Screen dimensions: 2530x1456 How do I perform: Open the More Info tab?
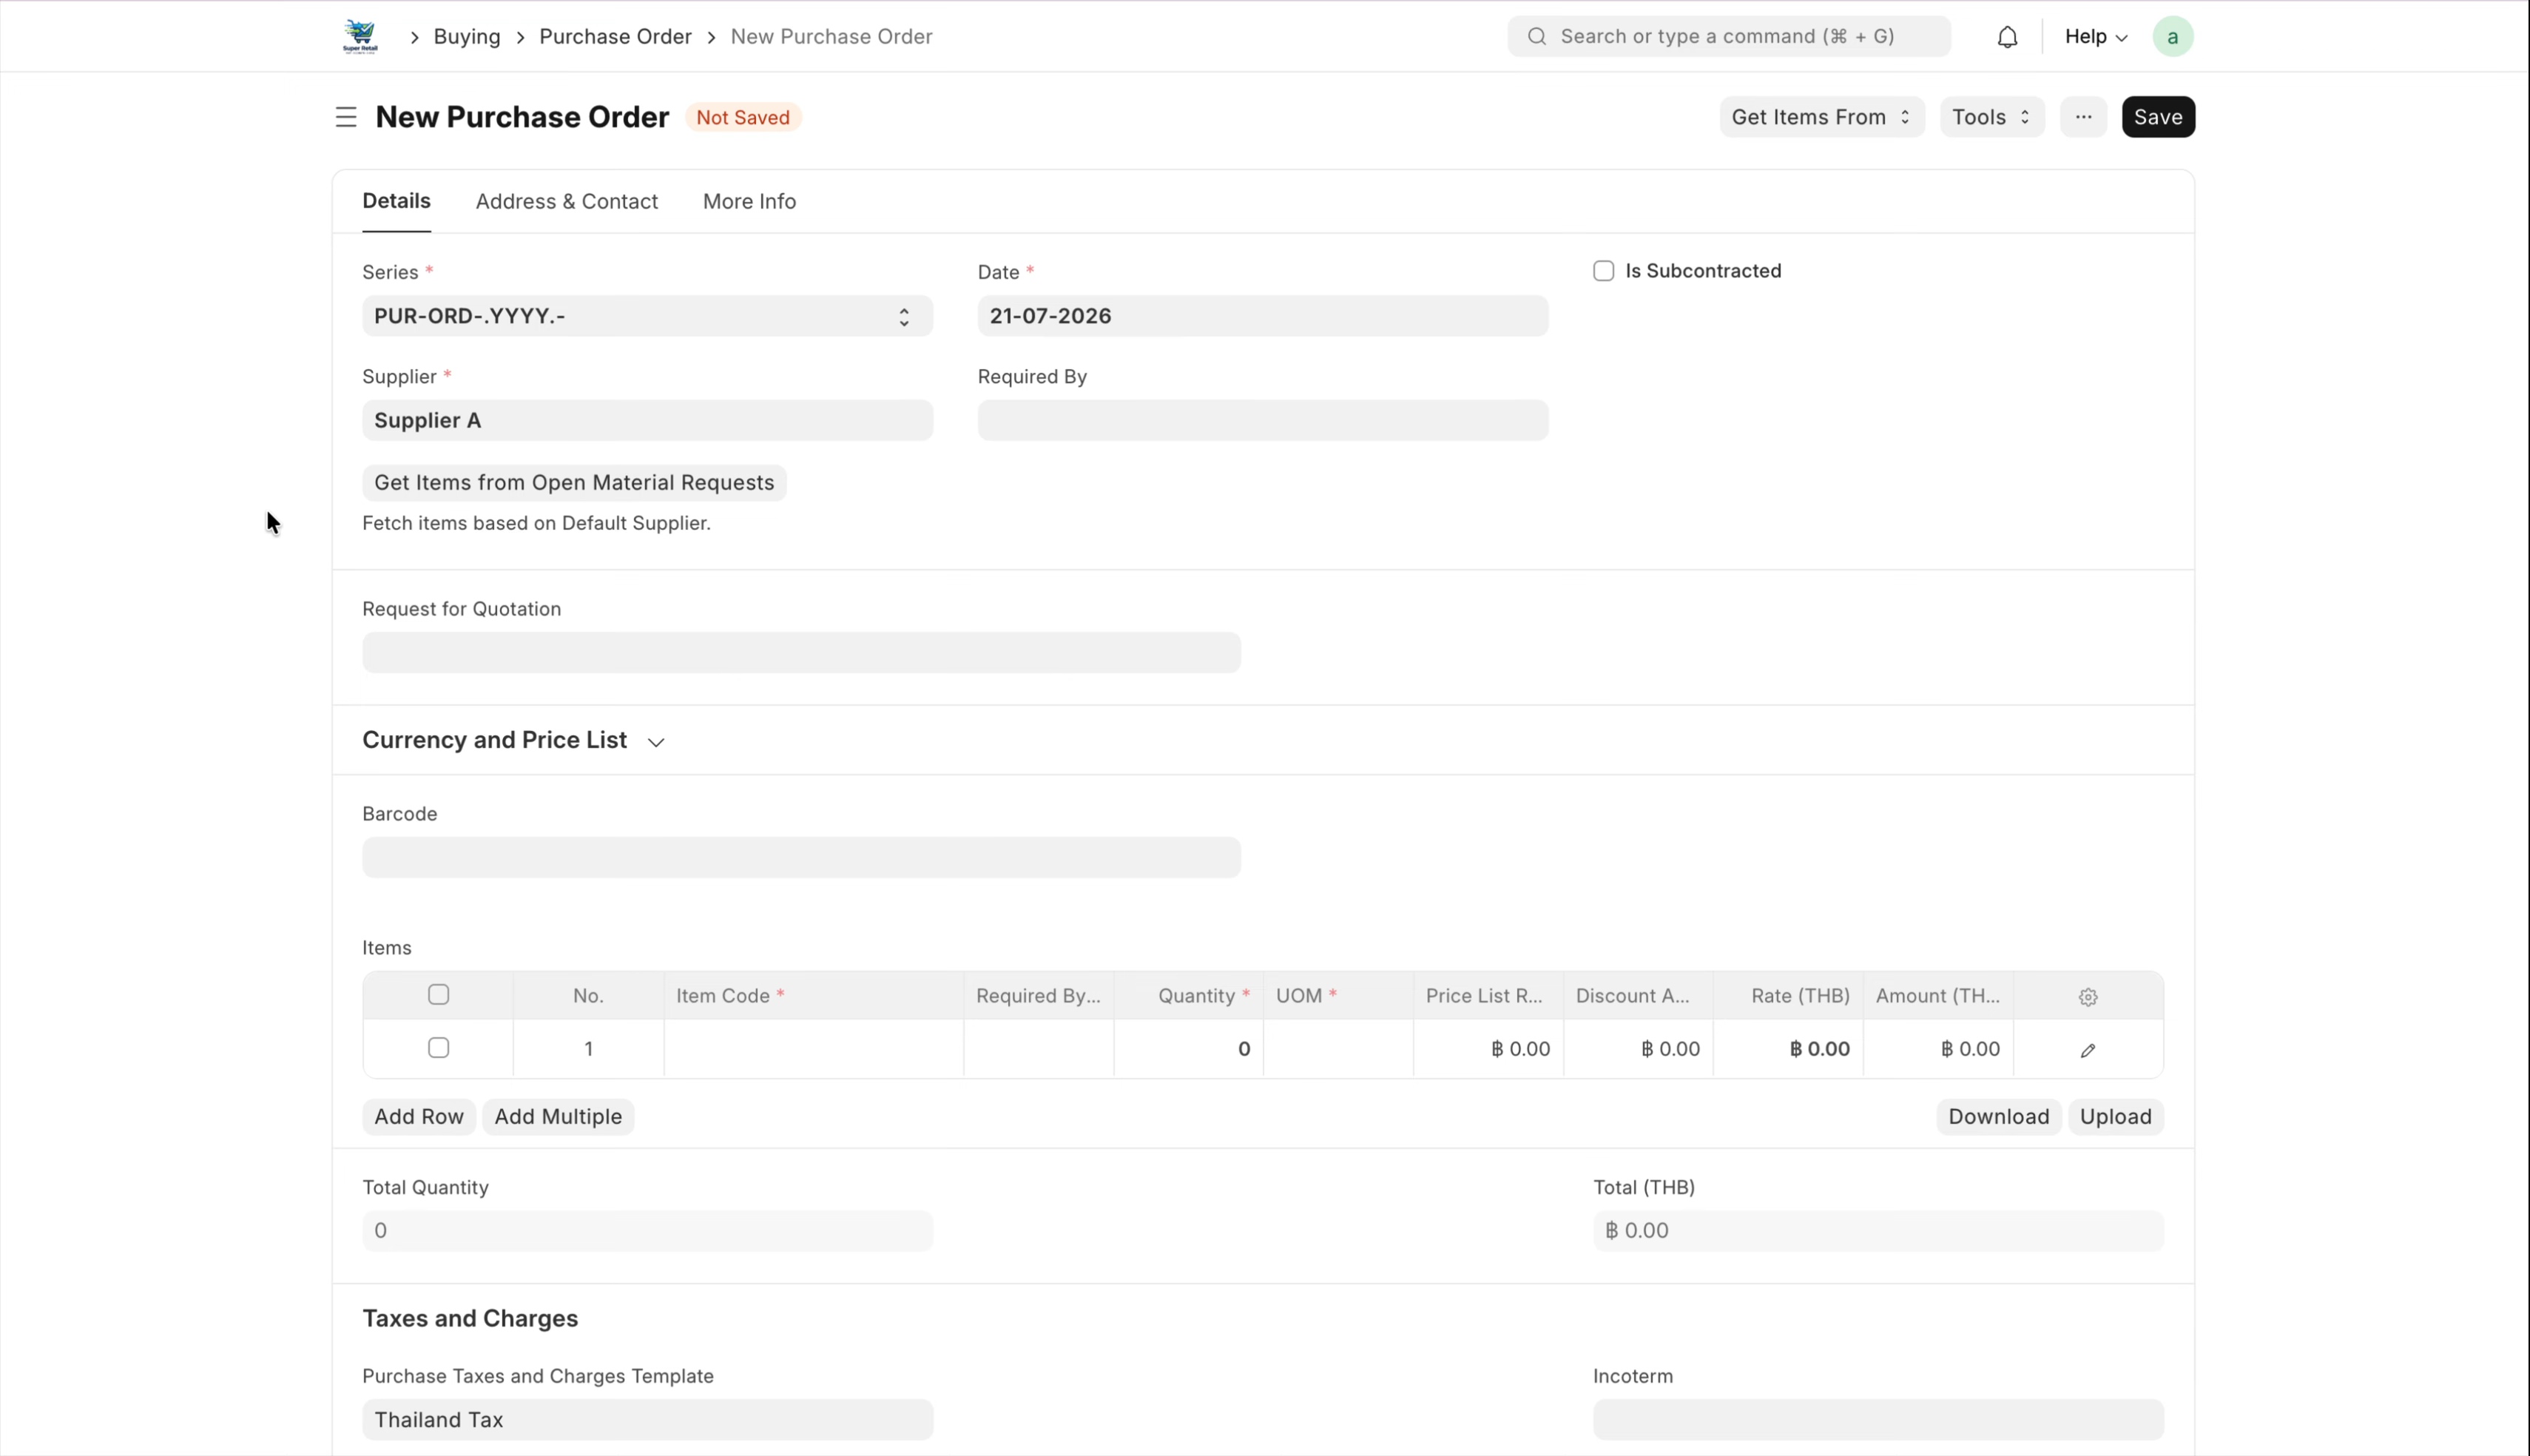749,201
